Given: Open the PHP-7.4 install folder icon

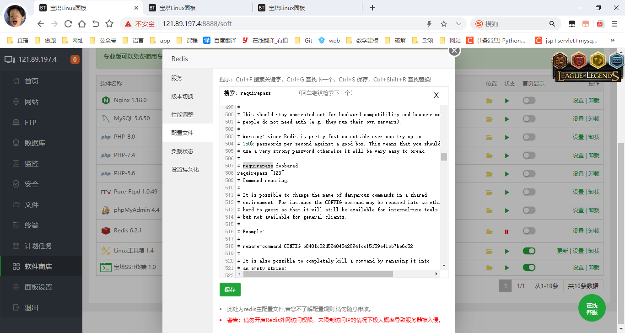Looking at the screenshot, I should click(489, 156).
